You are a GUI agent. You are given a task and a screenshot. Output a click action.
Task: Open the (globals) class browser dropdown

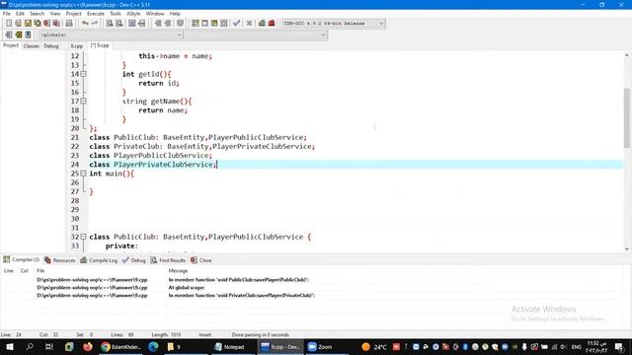tap(111, 35)
